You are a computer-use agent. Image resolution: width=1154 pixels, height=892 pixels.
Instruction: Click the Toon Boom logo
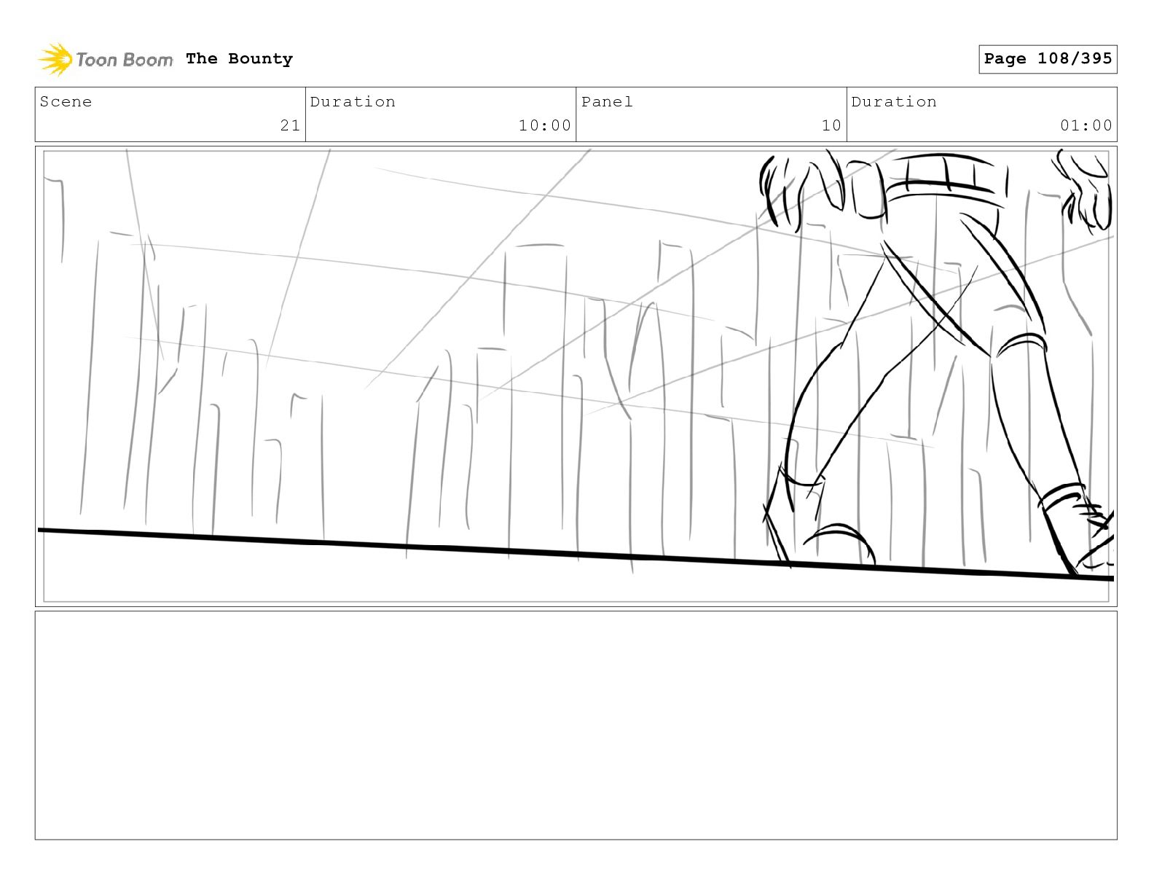coord(106,59)
